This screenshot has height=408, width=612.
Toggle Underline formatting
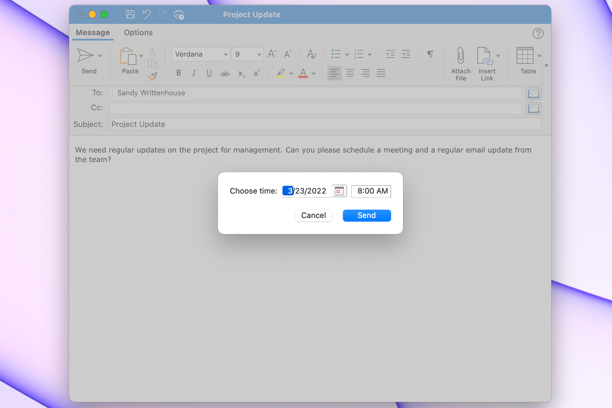[x=209, y=73]
